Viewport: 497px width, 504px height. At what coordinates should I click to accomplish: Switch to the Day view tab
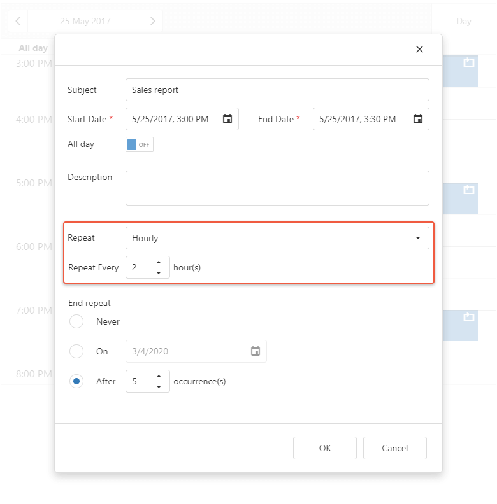(464, 21)
